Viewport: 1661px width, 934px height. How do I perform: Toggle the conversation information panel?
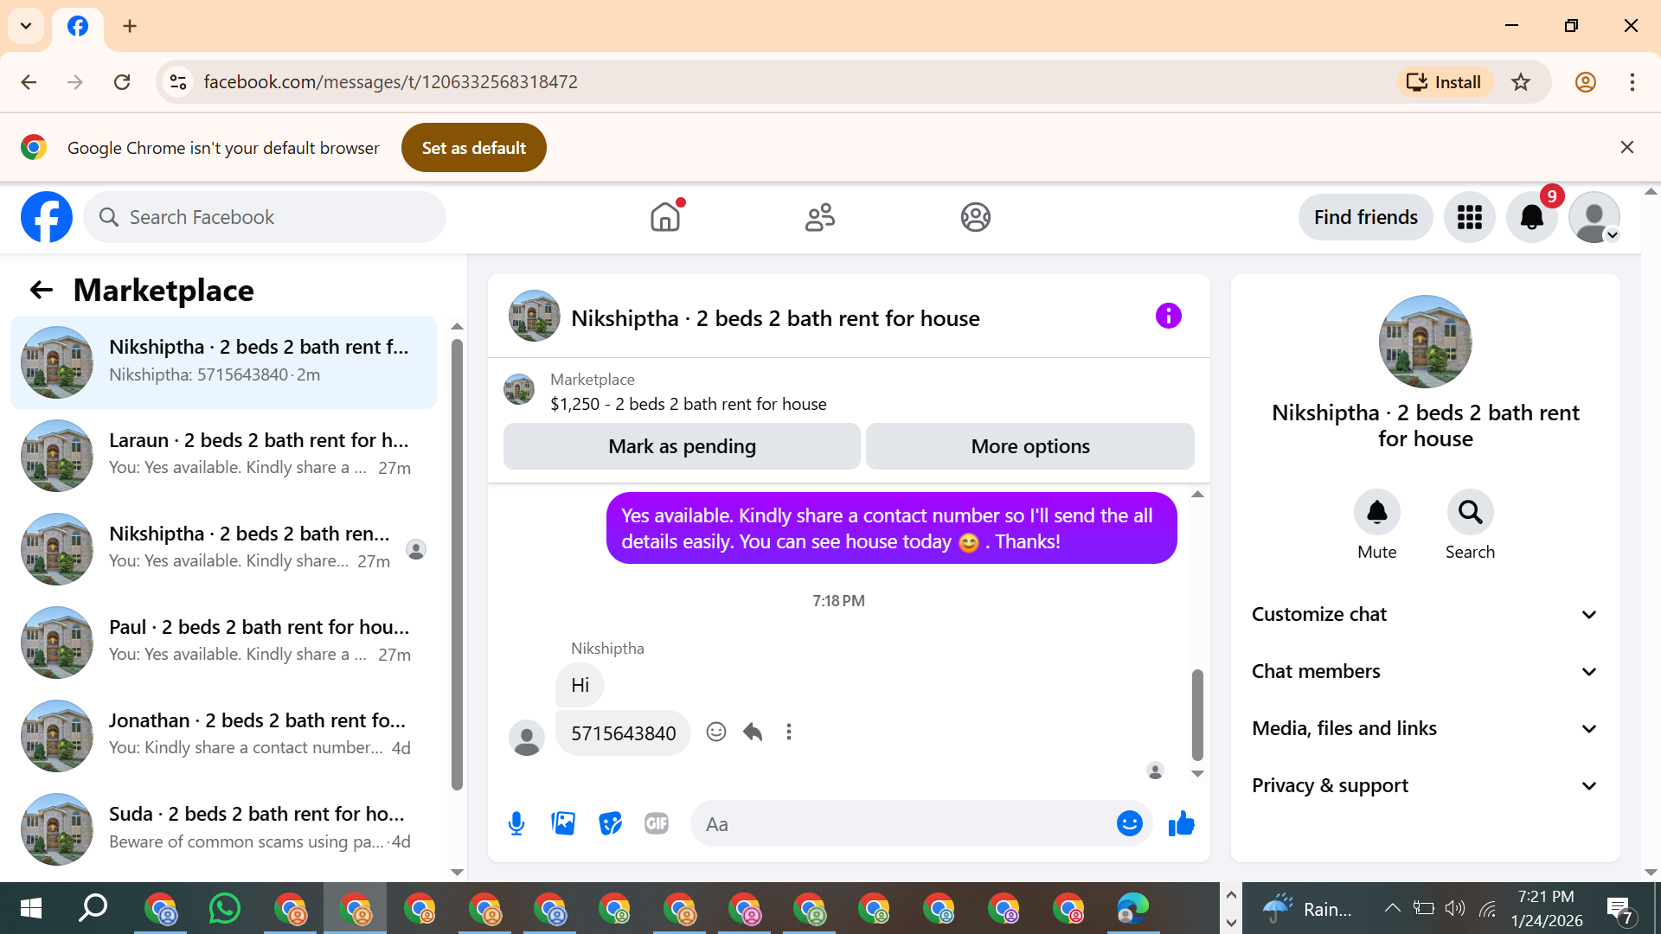(x=1168, y=317)
